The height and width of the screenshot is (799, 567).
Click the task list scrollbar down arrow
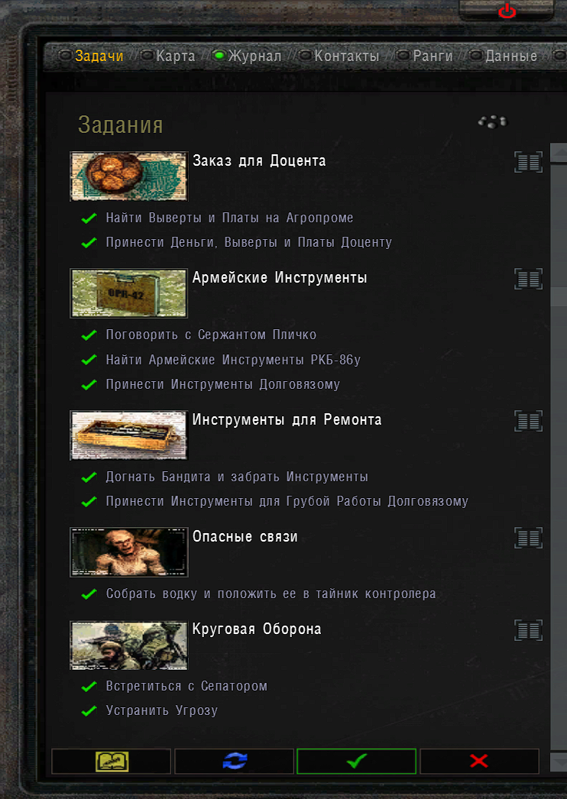pyautogui.click(x=559, y=762)
